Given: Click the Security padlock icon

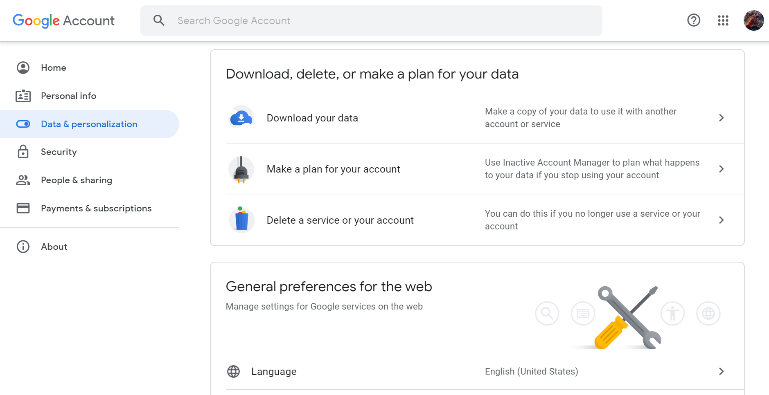Looking at the screenshot, I should coord(23,152).
